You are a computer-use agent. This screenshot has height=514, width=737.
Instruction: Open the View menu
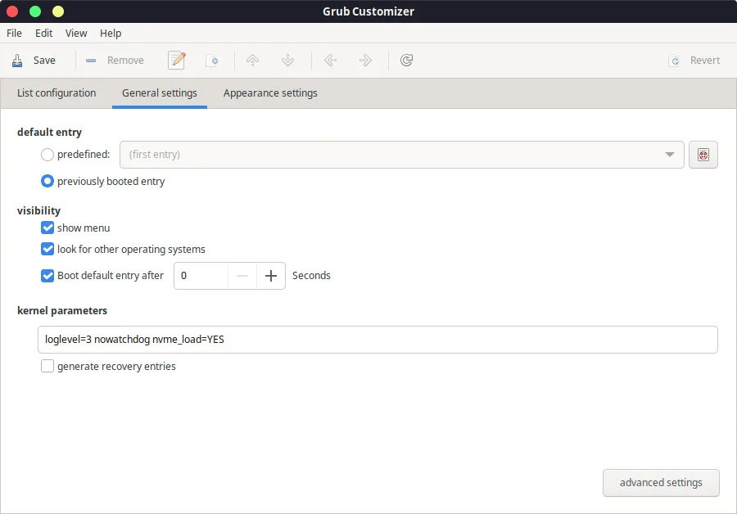tap(76, 34)
